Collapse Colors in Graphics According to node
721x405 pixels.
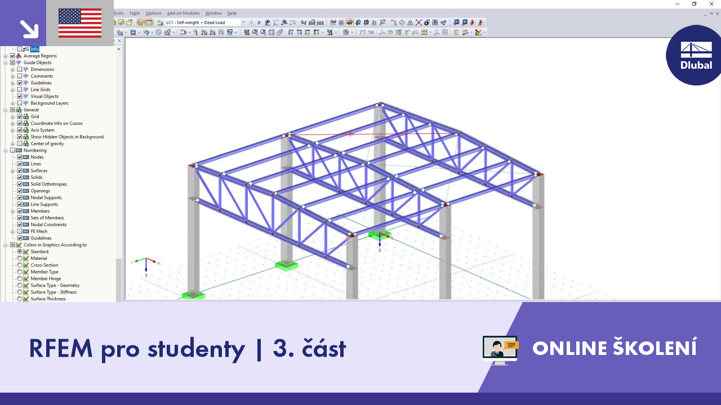[6, 245]
